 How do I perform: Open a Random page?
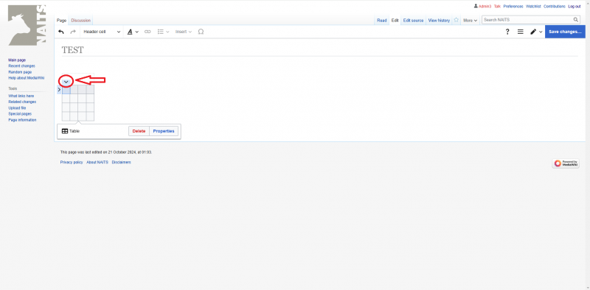[20, 72]
